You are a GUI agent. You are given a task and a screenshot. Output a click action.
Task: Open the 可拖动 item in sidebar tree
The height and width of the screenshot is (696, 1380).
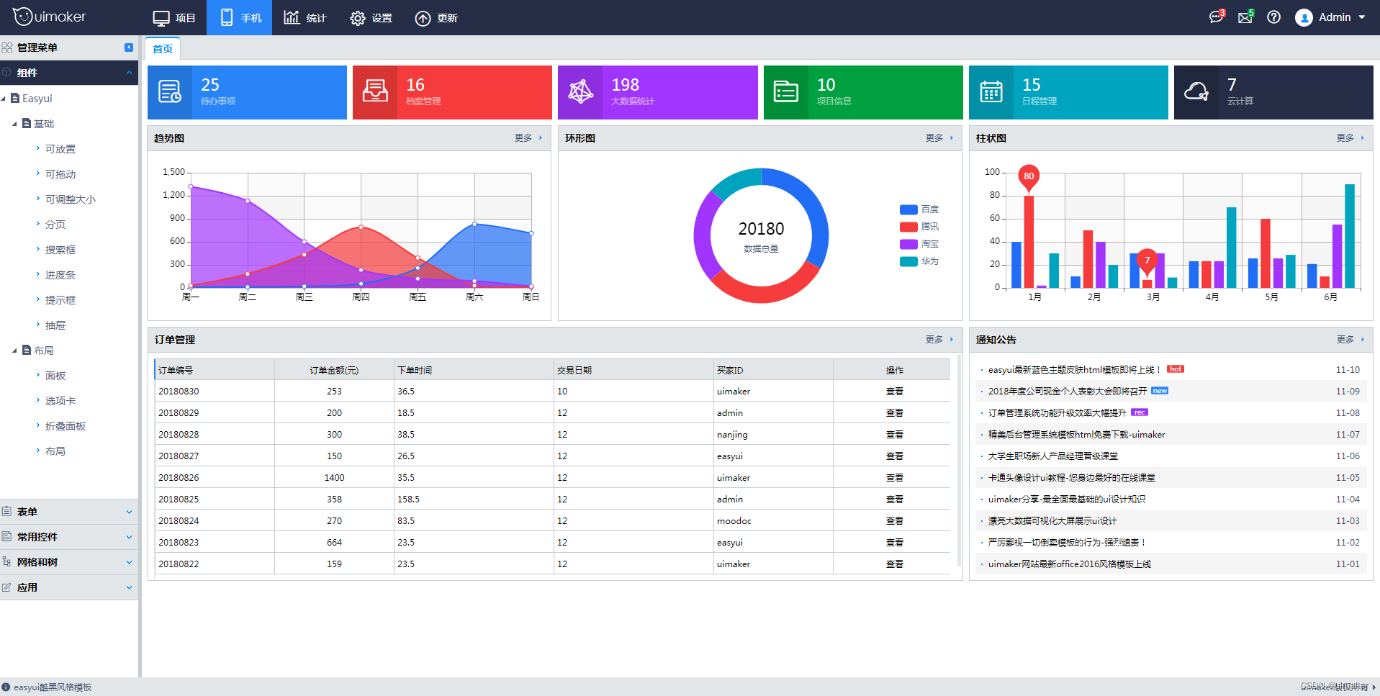point(60,174)
